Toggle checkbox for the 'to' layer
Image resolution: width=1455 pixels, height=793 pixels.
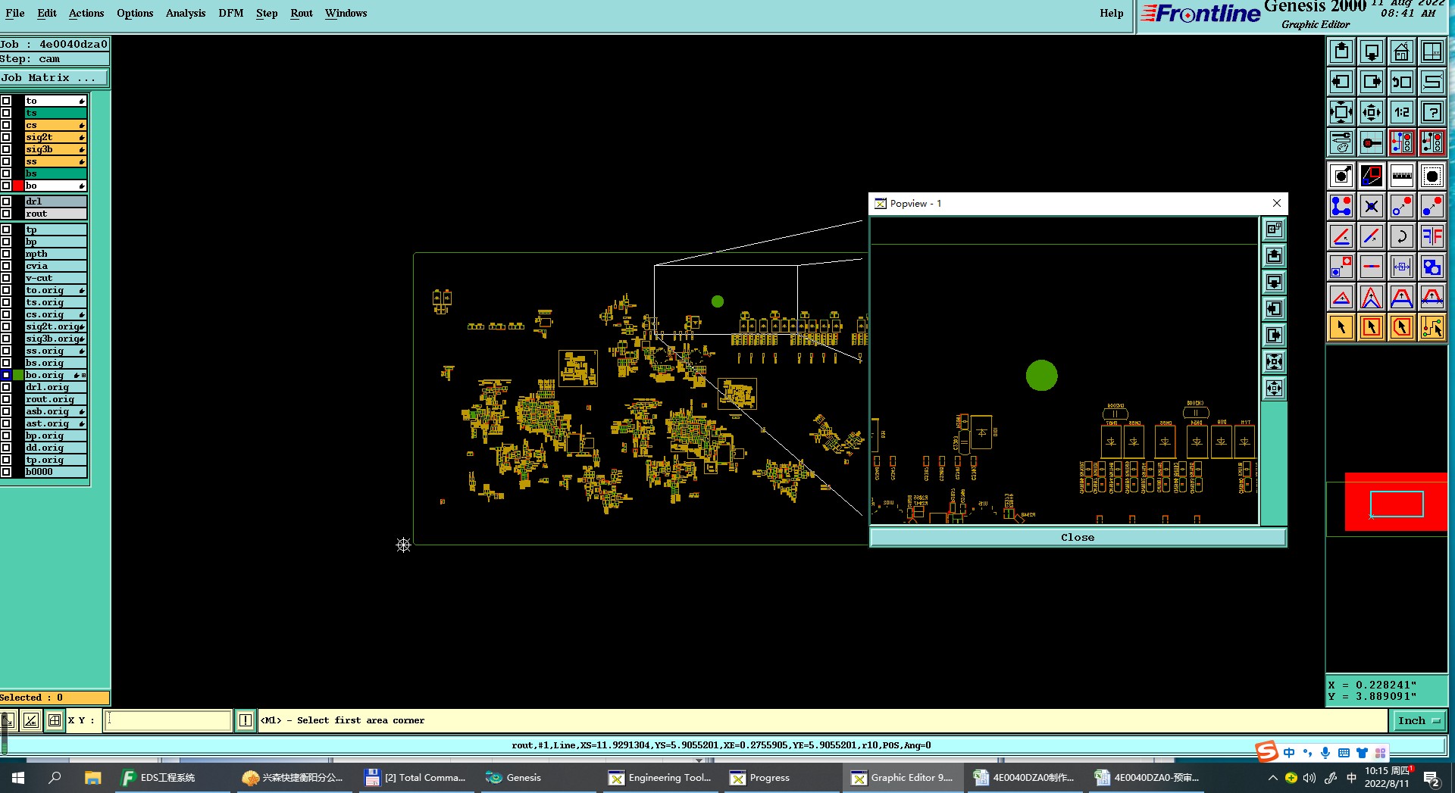pyautogui.click(x=6, y=101)
